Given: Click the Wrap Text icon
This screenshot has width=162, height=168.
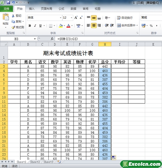Looking at the screenshot, I should coord(119,18).
